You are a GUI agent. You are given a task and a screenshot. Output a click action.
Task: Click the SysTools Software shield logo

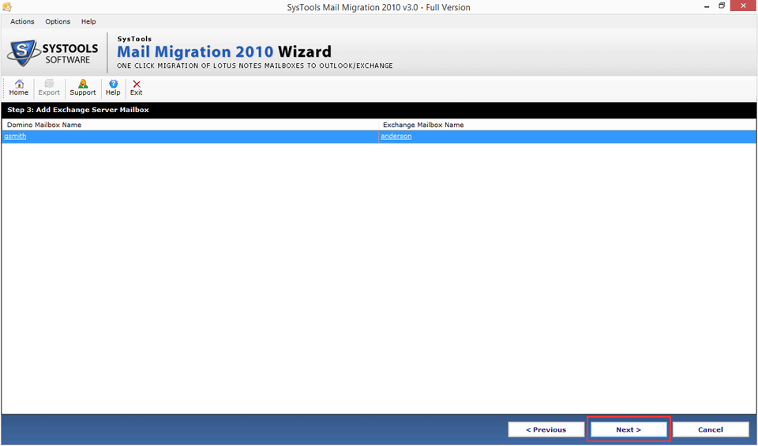(x=23, y=53)
